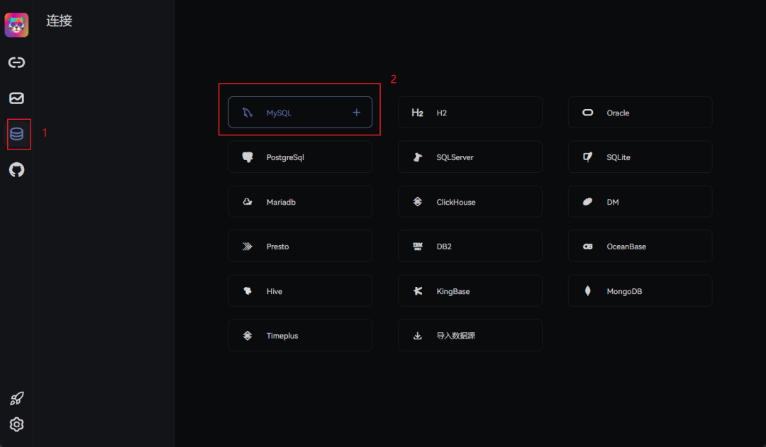Click the Oracle logo icon
766x447 pixels.
588,113
